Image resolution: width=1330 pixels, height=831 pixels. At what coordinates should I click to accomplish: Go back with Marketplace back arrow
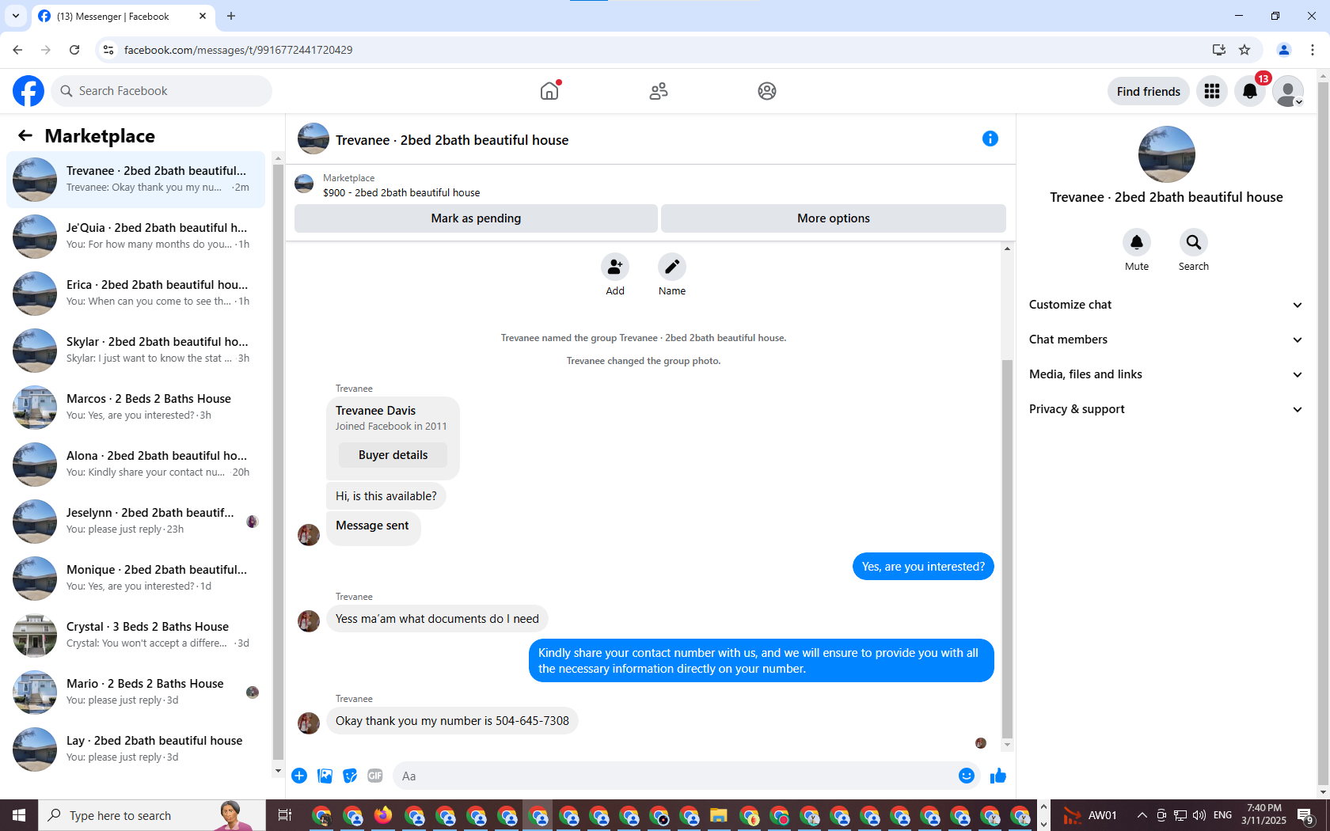tap(25, 135)
